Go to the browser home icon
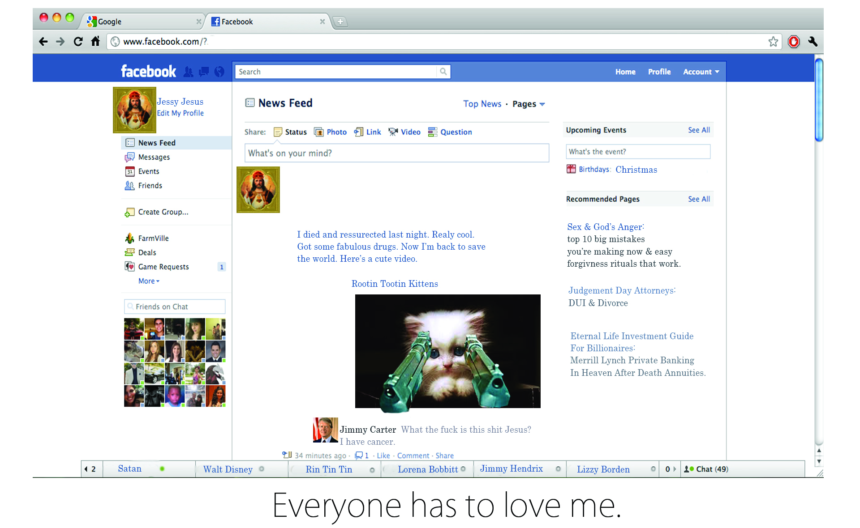The image size is (860, 528). pyautogui.click(x=95, y=42)
